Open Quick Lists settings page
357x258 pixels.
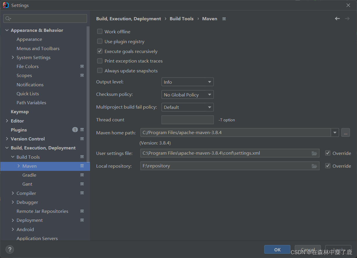click(28, 94)
